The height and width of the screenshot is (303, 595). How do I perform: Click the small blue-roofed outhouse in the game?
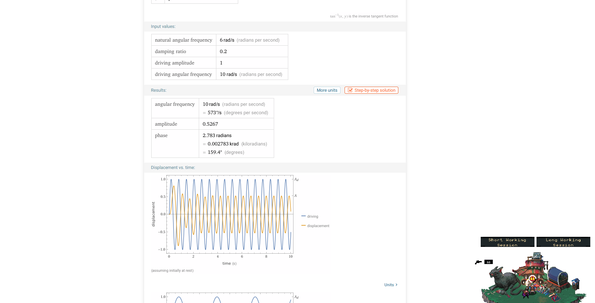[576, 284]
